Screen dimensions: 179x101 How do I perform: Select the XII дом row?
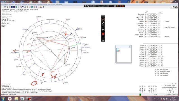pos(151,66)
